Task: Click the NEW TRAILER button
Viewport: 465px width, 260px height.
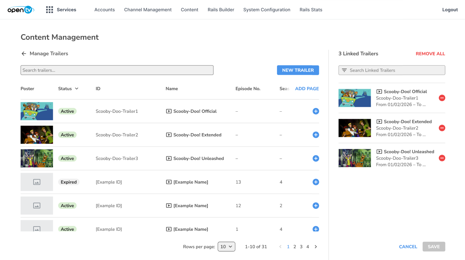Action: [x=298, y=70]
